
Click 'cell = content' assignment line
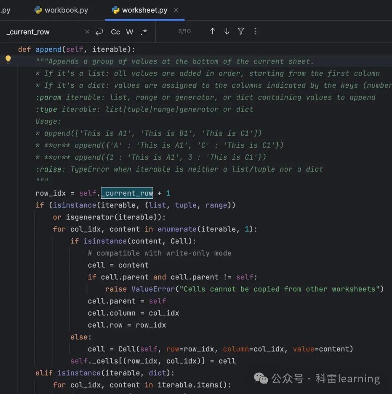(118, 265)
